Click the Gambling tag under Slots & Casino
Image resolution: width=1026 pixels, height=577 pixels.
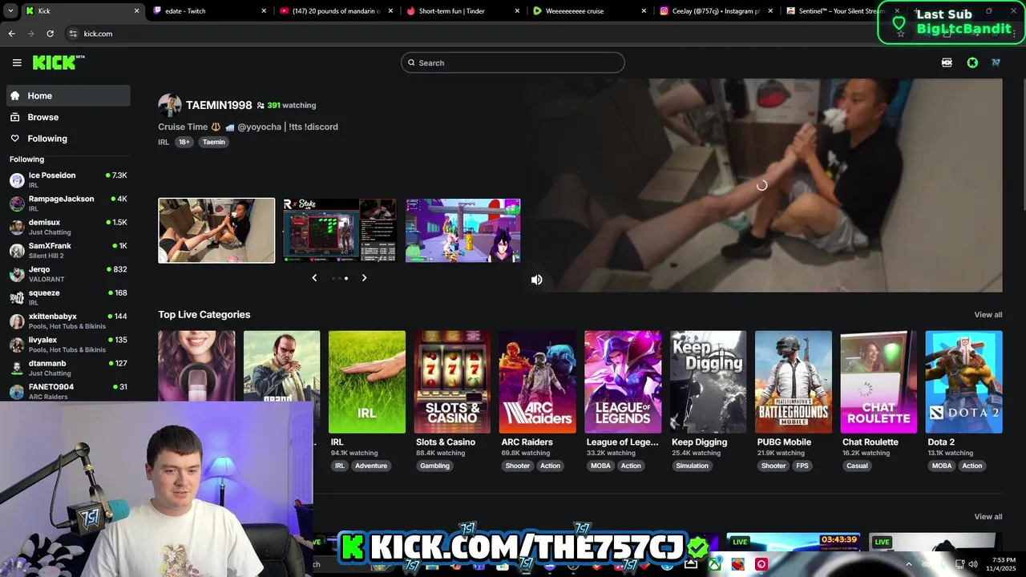pyautogui.click(x=434, y=466)
